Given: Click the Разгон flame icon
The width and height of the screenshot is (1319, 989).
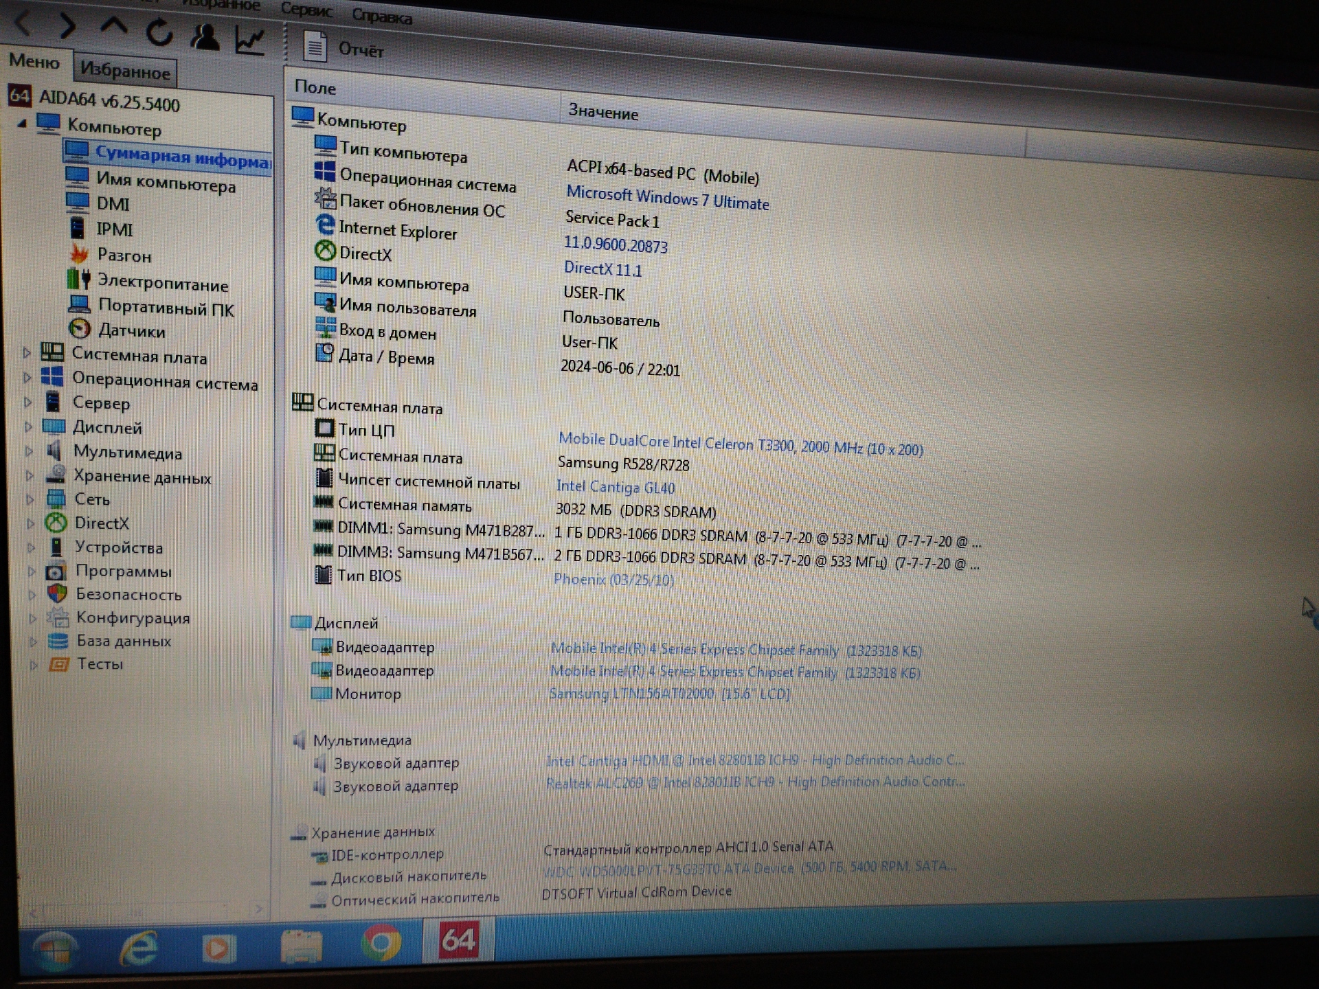Looking at the screenshot, I should [x=80, y=254].
